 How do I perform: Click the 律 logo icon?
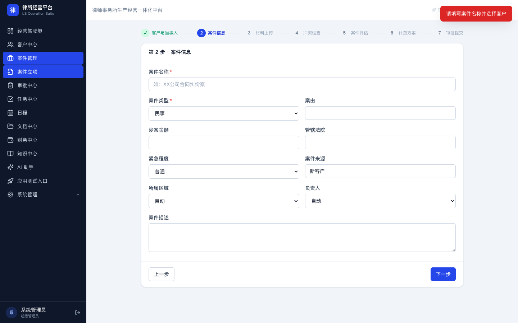point(13,10)
